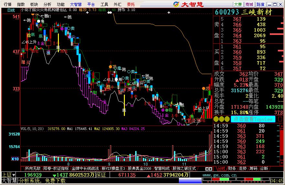
Task: Click buy level 2 volume 893
Action: click(261, 52)
